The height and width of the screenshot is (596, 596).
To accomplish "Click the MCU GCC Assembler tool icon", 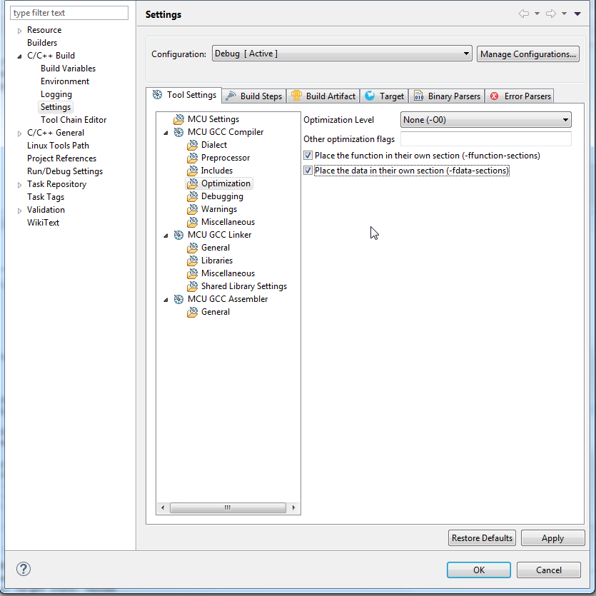I will click(178, 299).
